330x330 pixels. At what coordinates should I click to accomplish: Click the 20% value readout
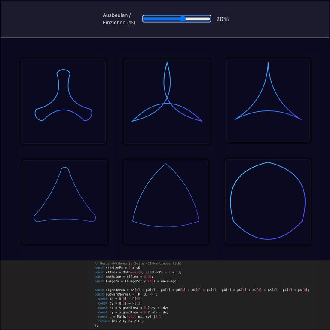(x=222, y=19)
